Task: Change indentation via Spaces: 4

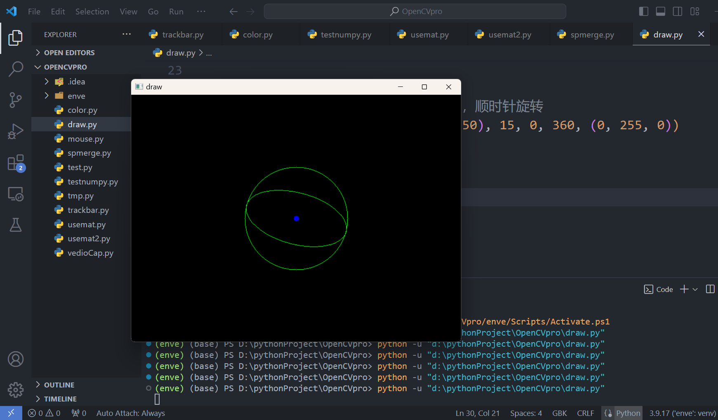Action: point(526,413)
